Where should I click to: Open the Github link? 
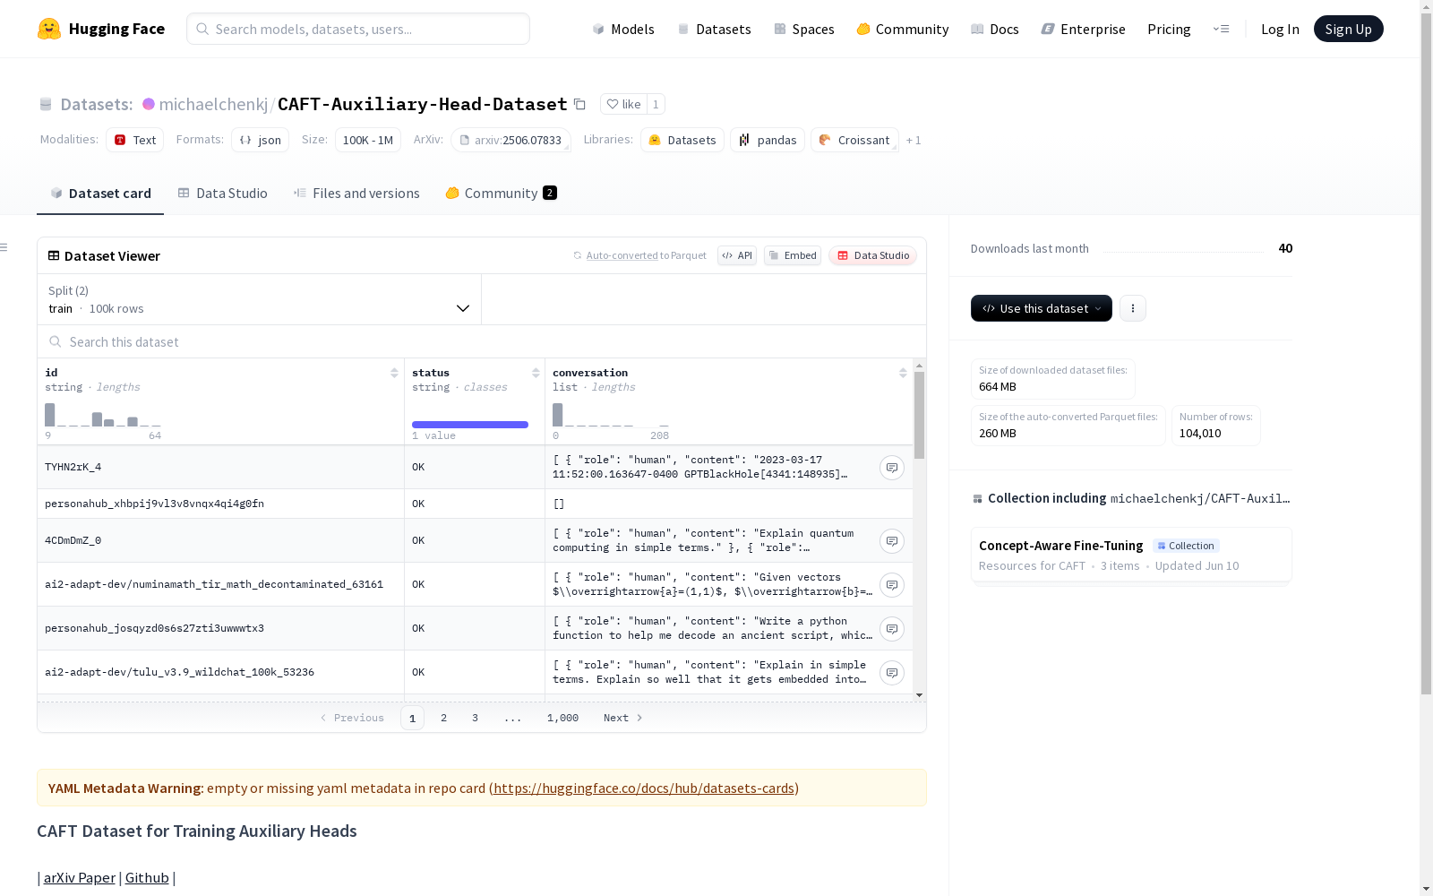147,877
